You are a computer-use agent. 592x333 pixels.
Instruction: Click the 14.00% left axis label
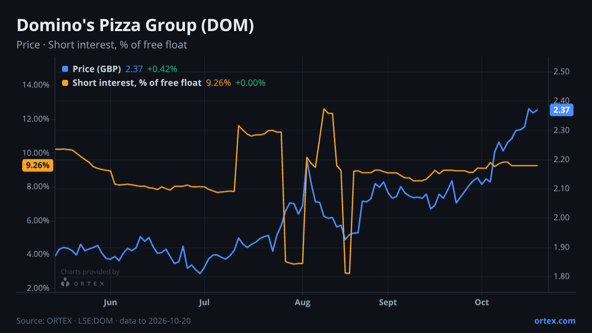click(x=36, y=85)
